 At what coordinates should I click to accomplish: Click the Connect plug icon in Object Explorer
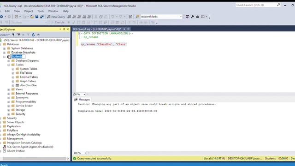pos(13,35)
